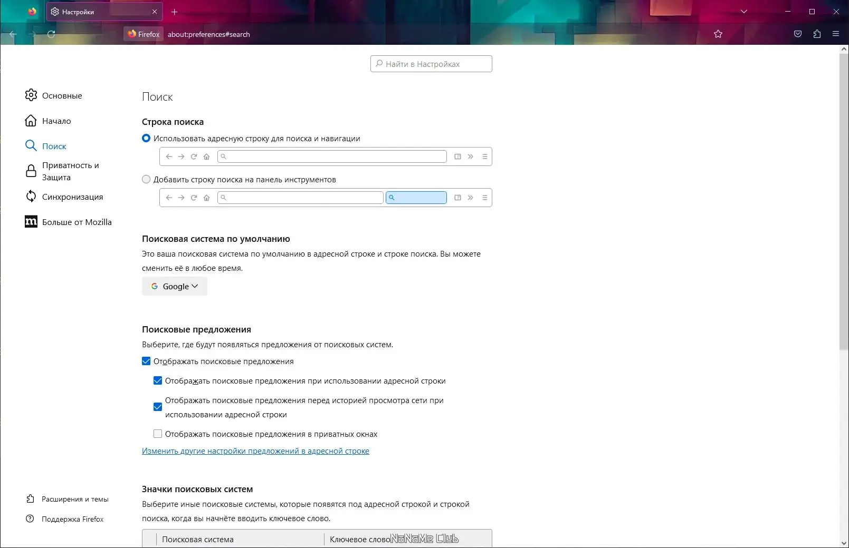Select 'Добавить строку поиска на панель' radio

click(146, 179)
